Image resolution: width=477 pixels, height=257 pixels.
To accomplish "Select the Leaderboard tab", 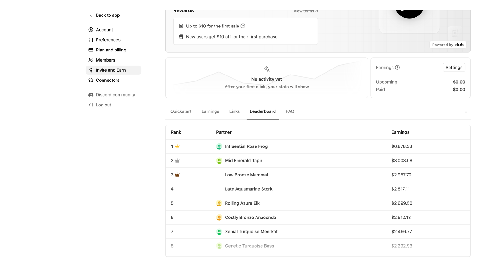I will point(263,111).
